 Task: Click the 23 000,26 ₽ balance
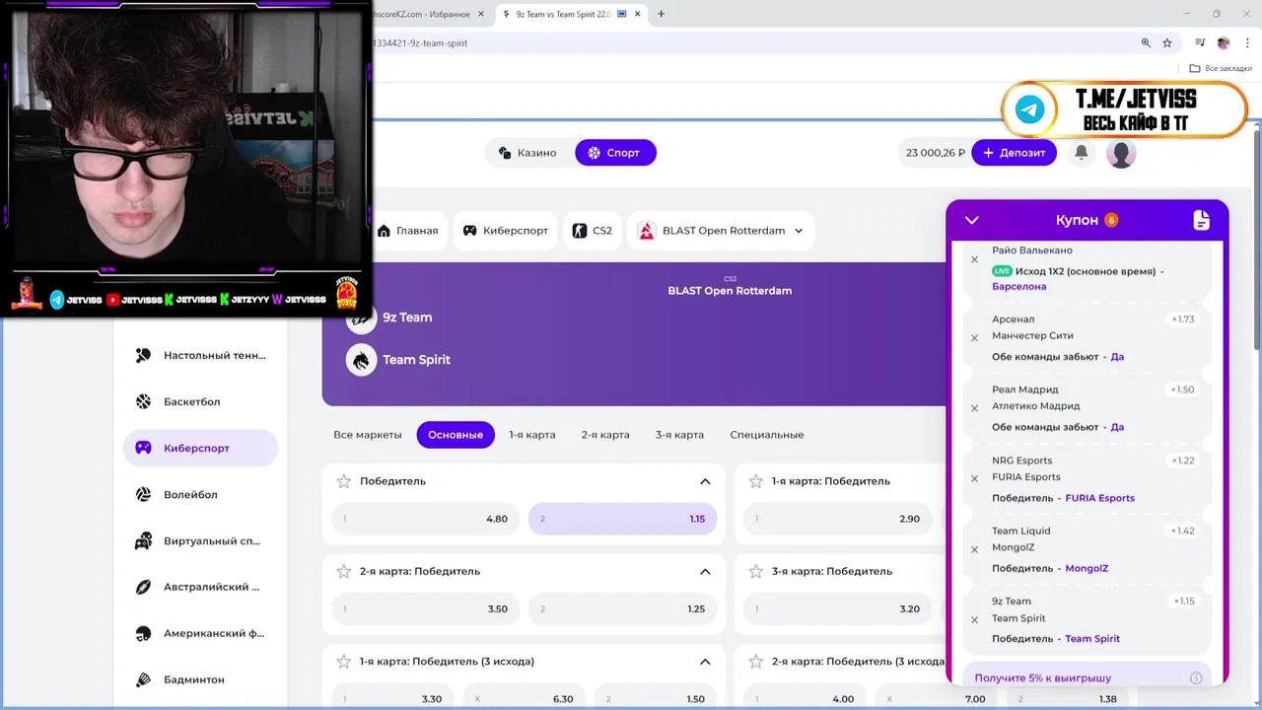pos(935,153)
